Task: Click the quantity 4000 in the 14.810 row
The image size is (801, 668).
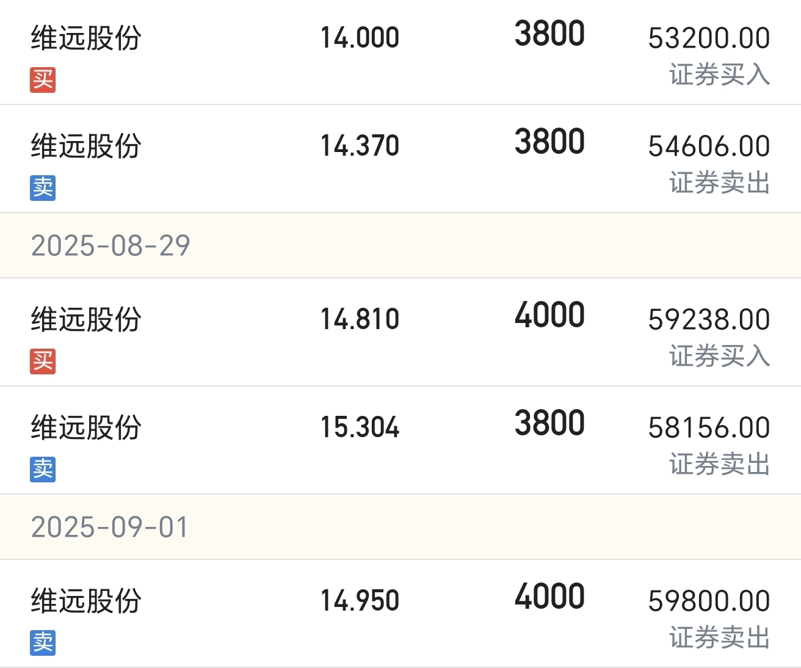Action: [549, 315]
